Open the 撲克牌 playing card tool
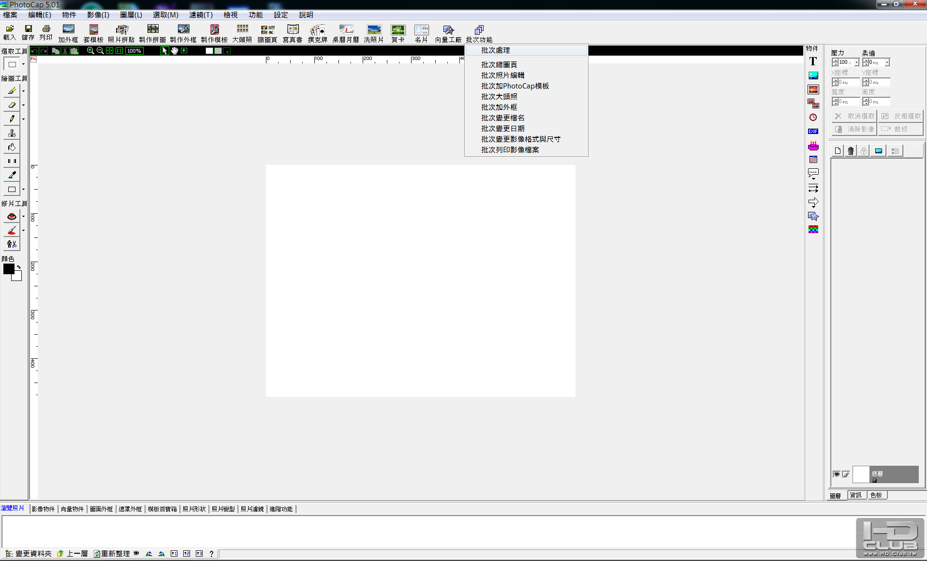This screenshot has width=927, height=561. point(318,33)
